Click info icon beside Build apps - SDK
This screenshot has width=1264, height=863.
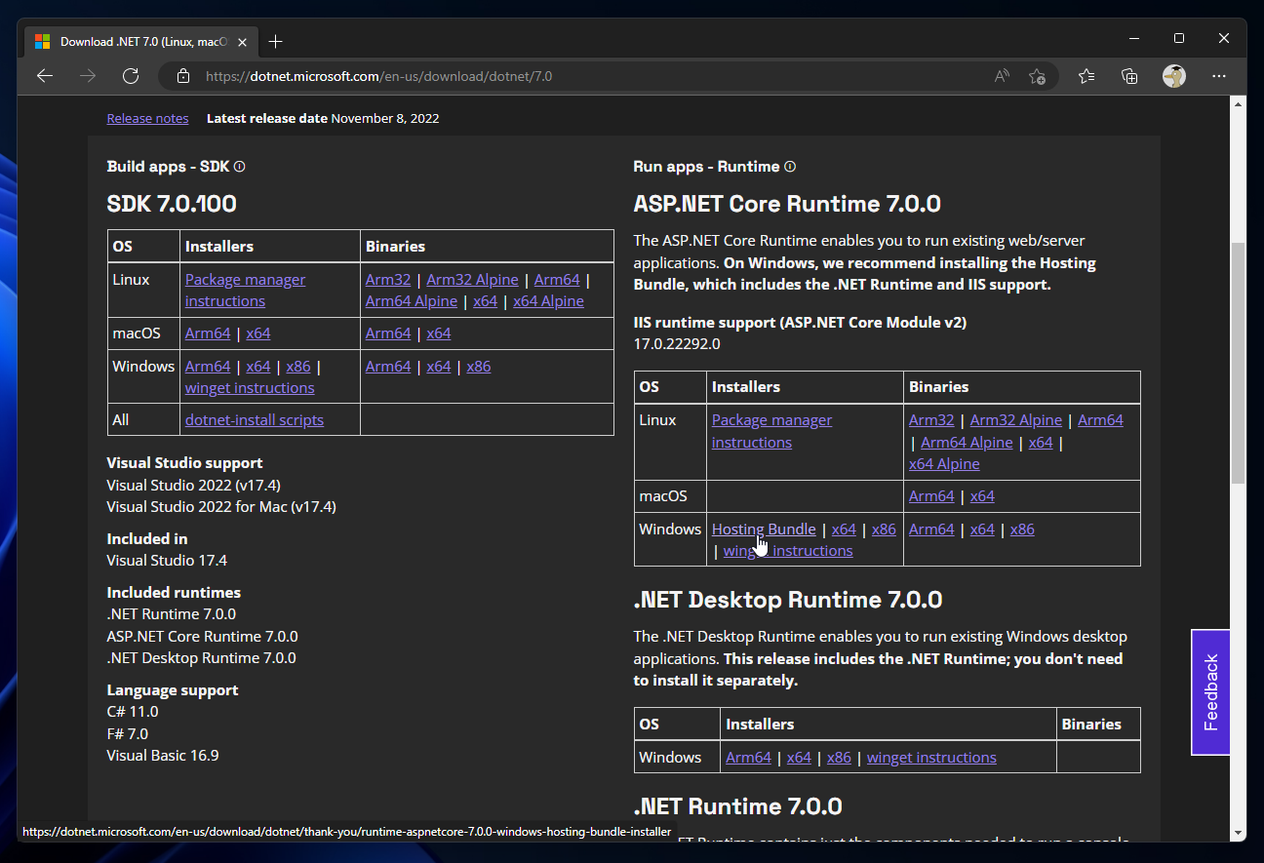240,167
